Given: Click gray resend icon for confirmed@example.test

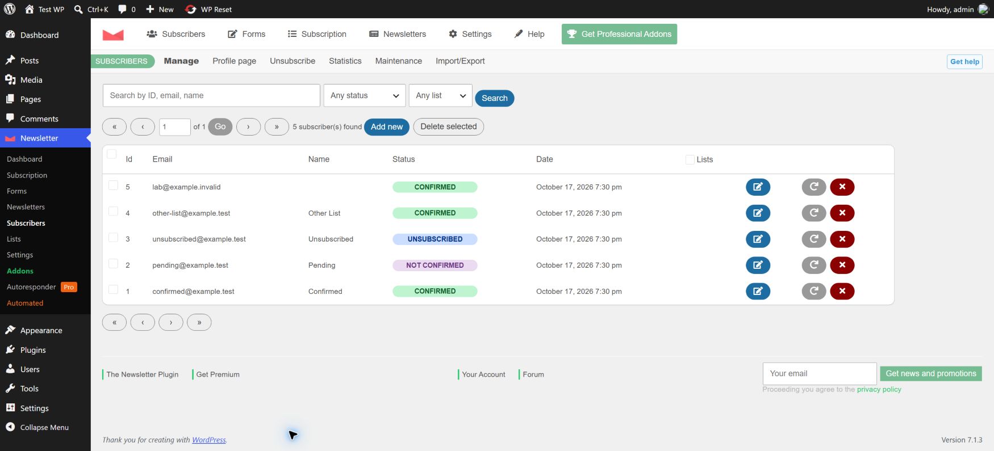Looking at the screenshot, I should tap(814, 291).
